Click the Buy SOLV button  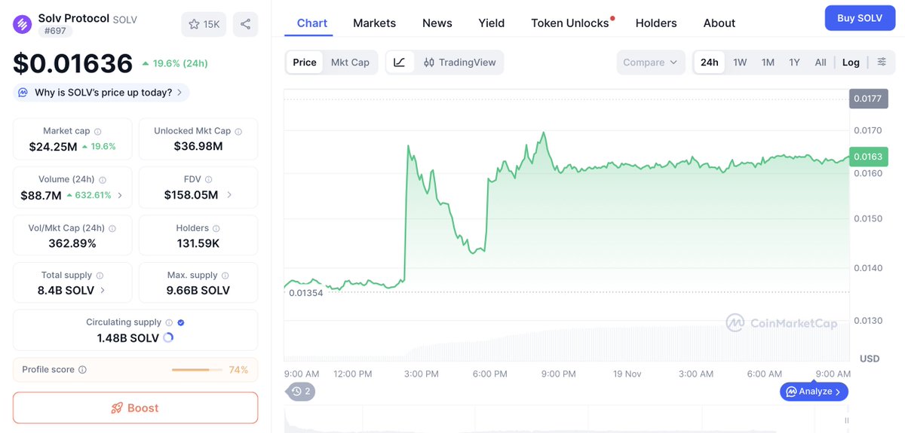[x=860, y=18]
